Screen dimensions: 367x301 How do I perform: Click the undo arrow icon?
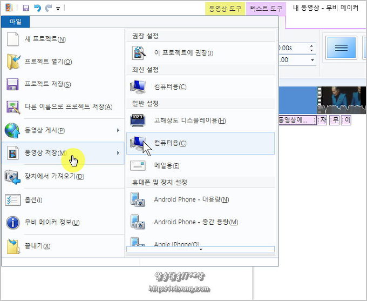coord(37,8)
